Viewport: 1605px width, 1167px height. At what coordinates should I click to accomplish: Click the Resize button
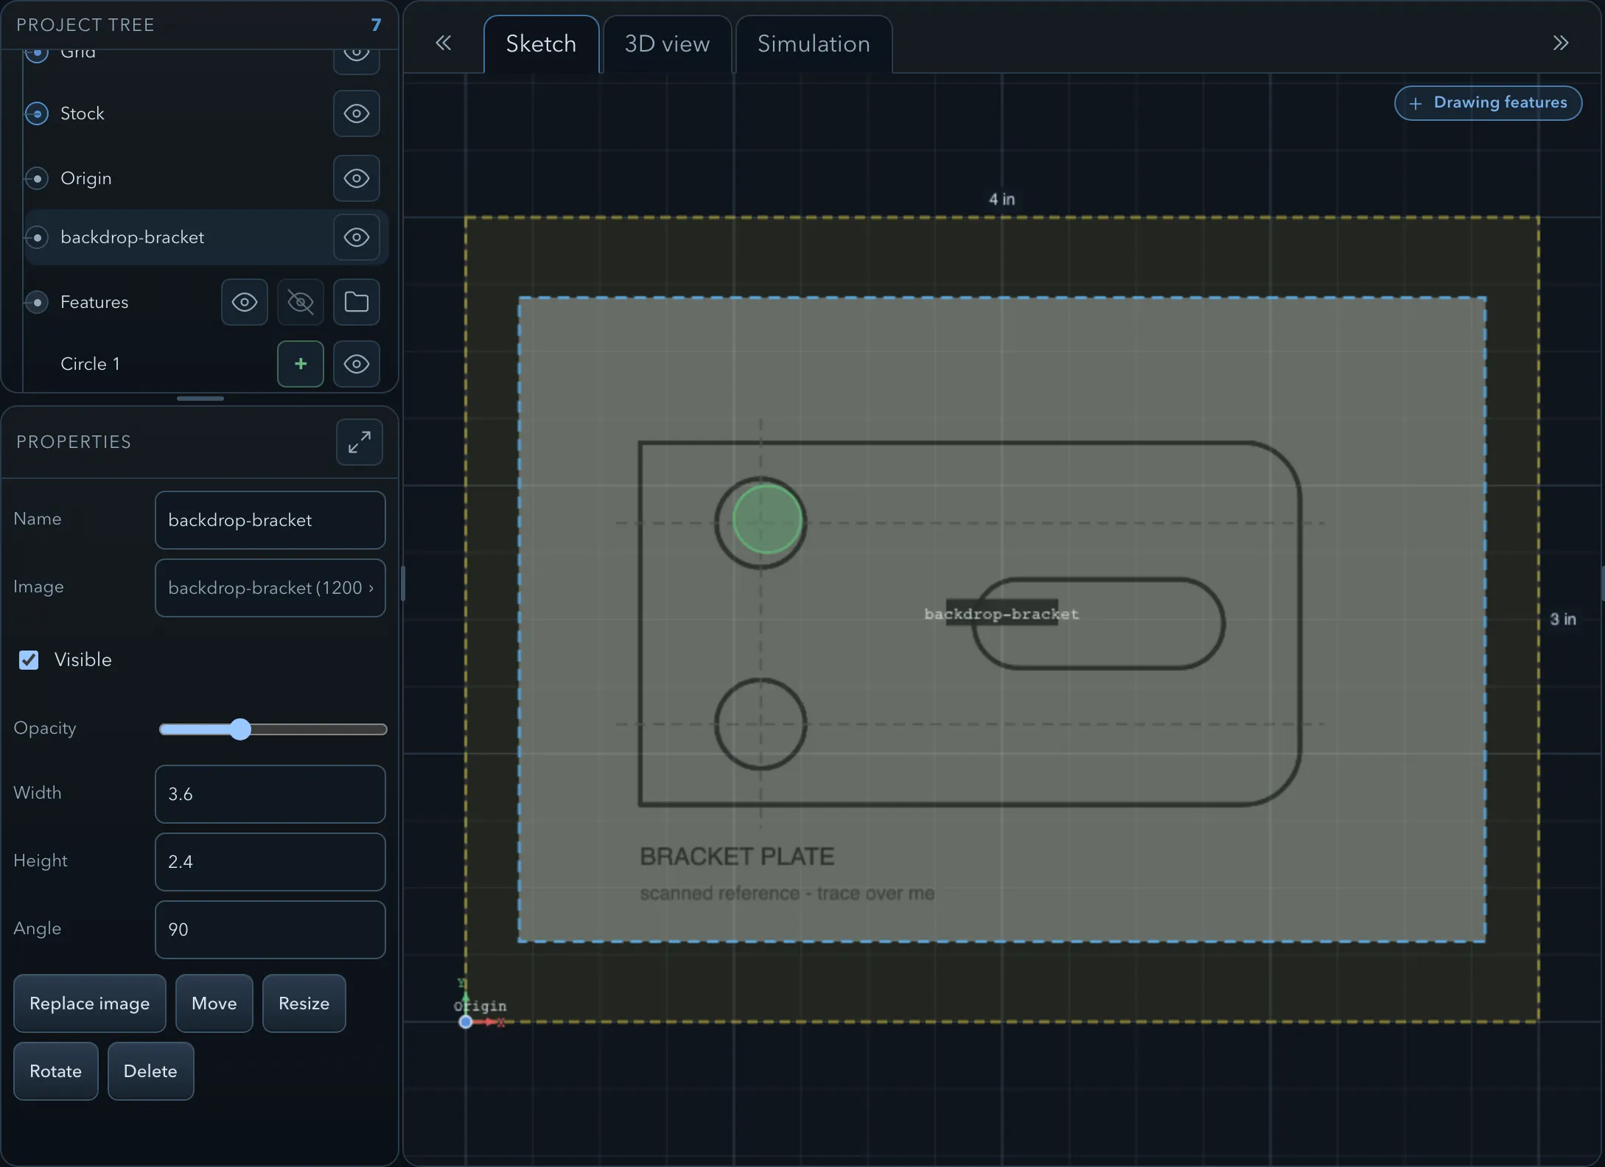(304, 1003)
